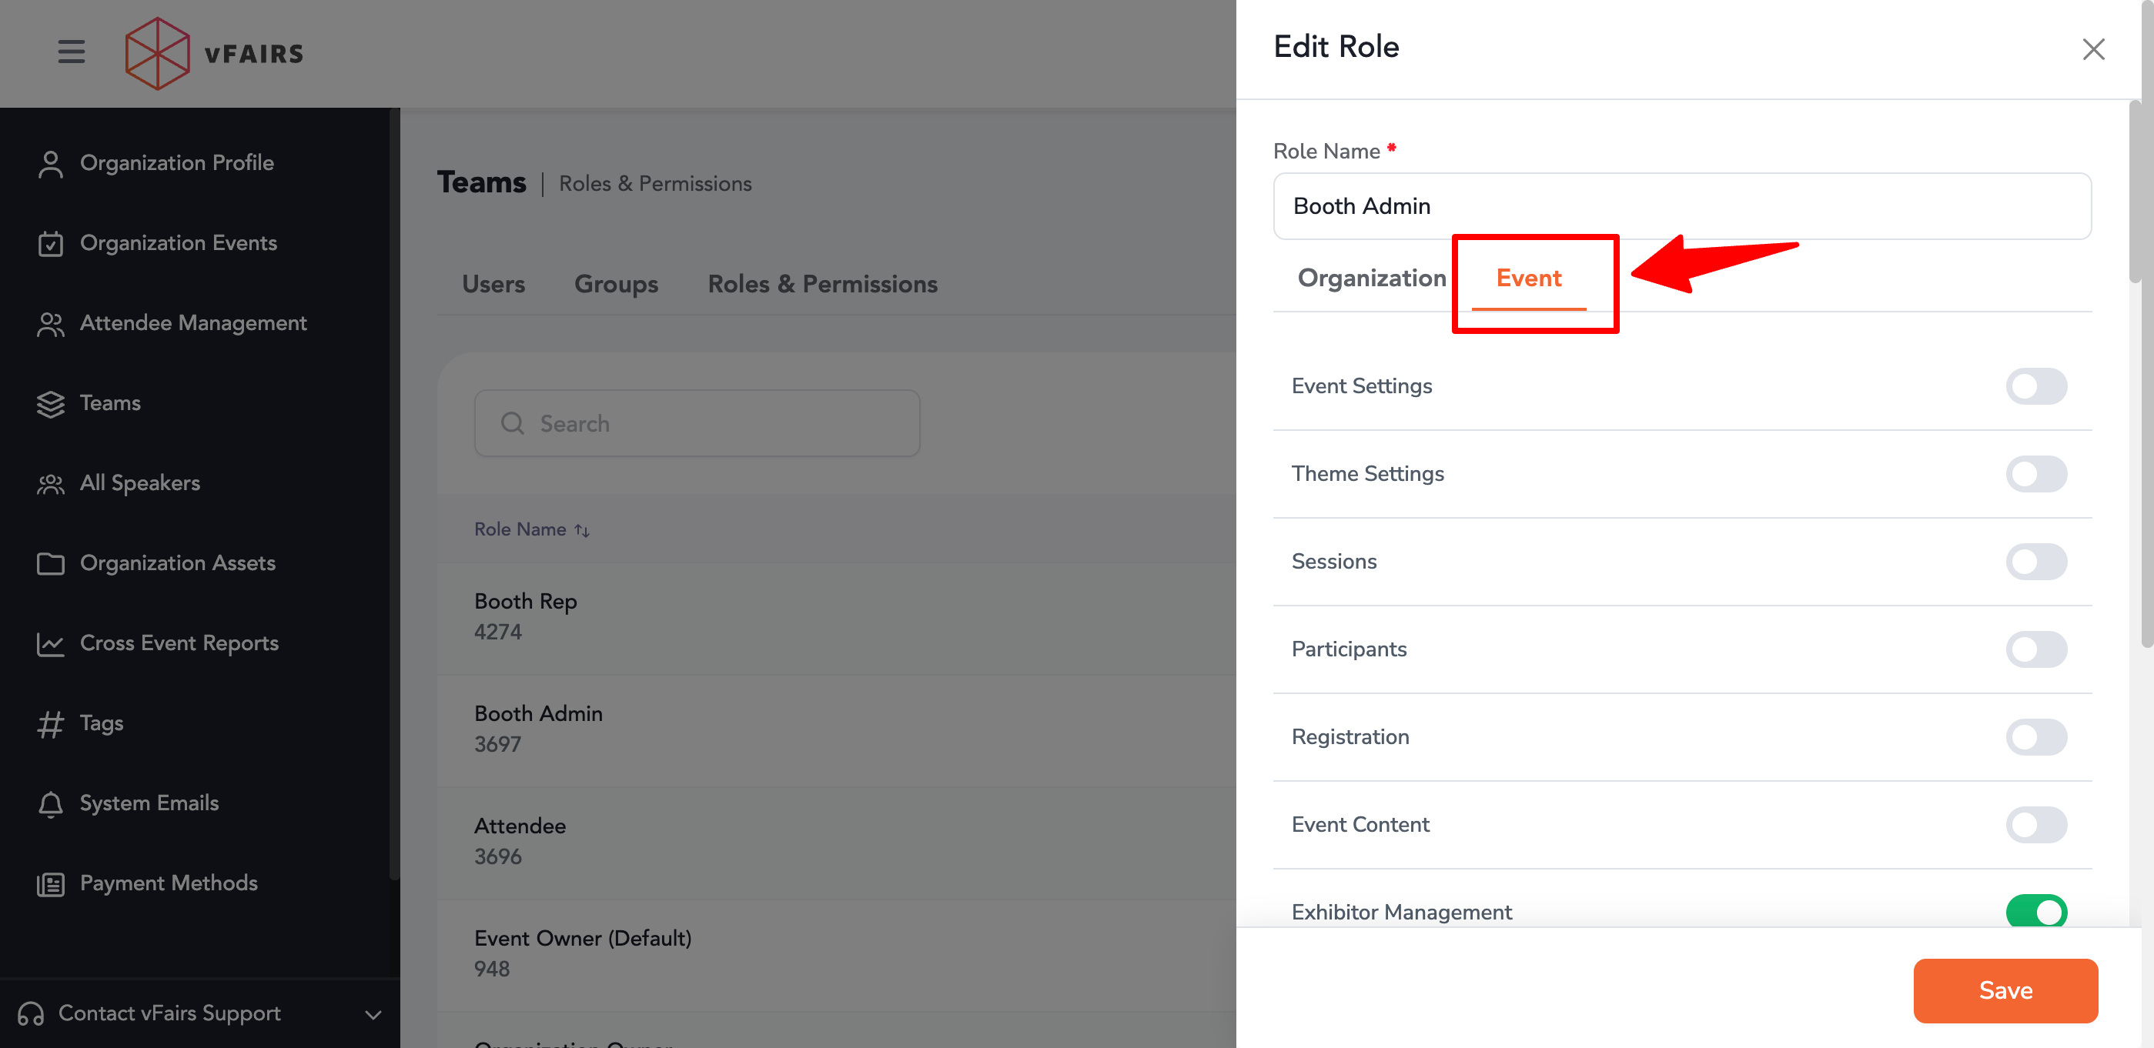Open Organization Profile from the sidebar
2154x1048 pixels.
176,163
